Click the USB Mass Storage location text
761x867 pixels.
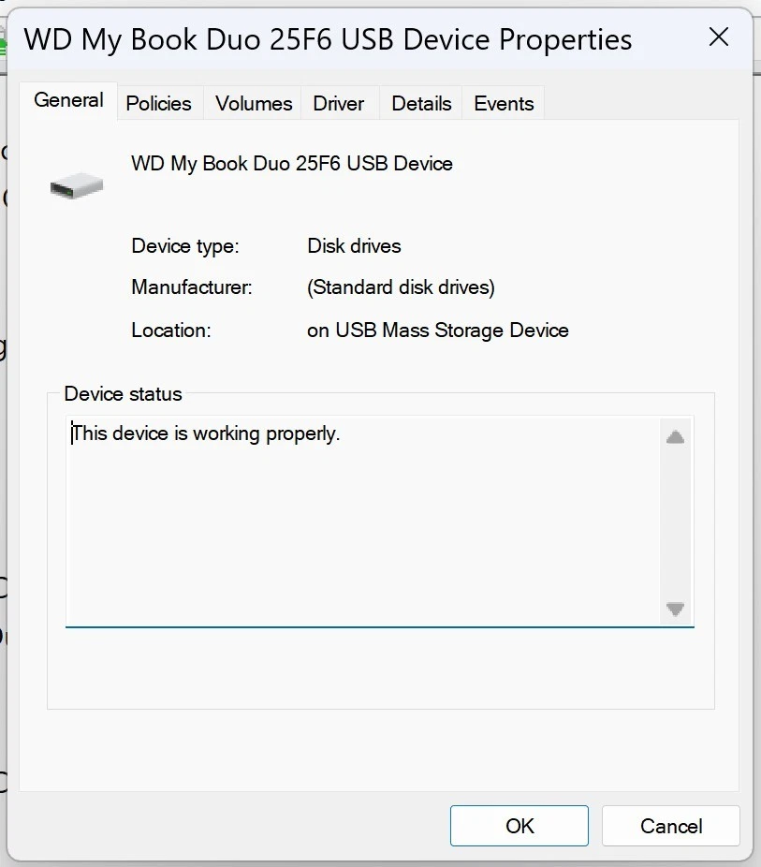pyautogui.click(x=437, y=330)
